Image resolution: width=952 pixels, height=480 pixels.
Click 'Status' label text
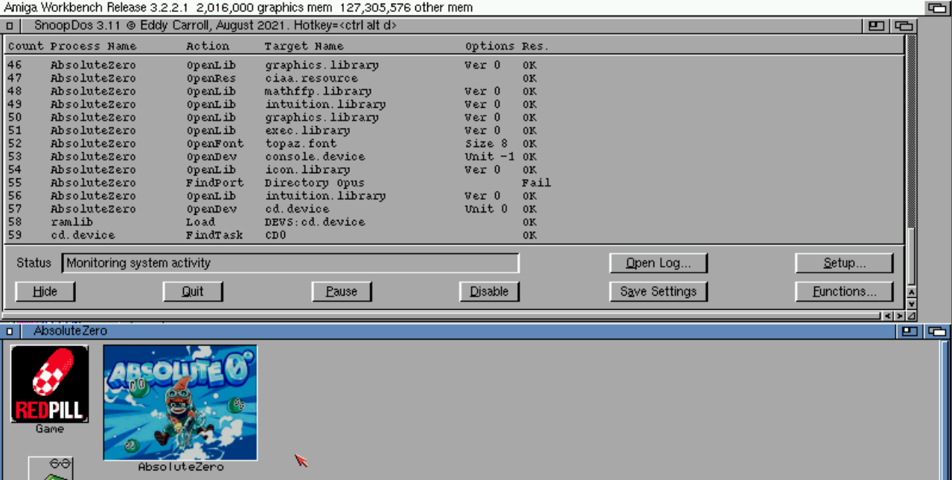33,263
